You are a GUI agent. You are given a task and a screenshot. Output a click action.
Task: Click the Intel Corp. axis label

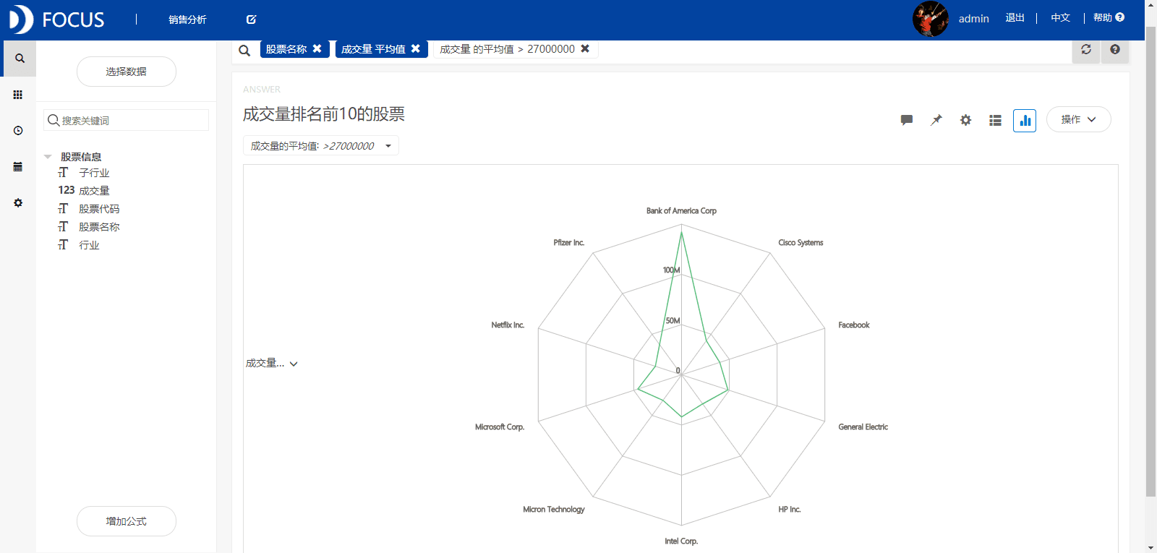(681, 541)
